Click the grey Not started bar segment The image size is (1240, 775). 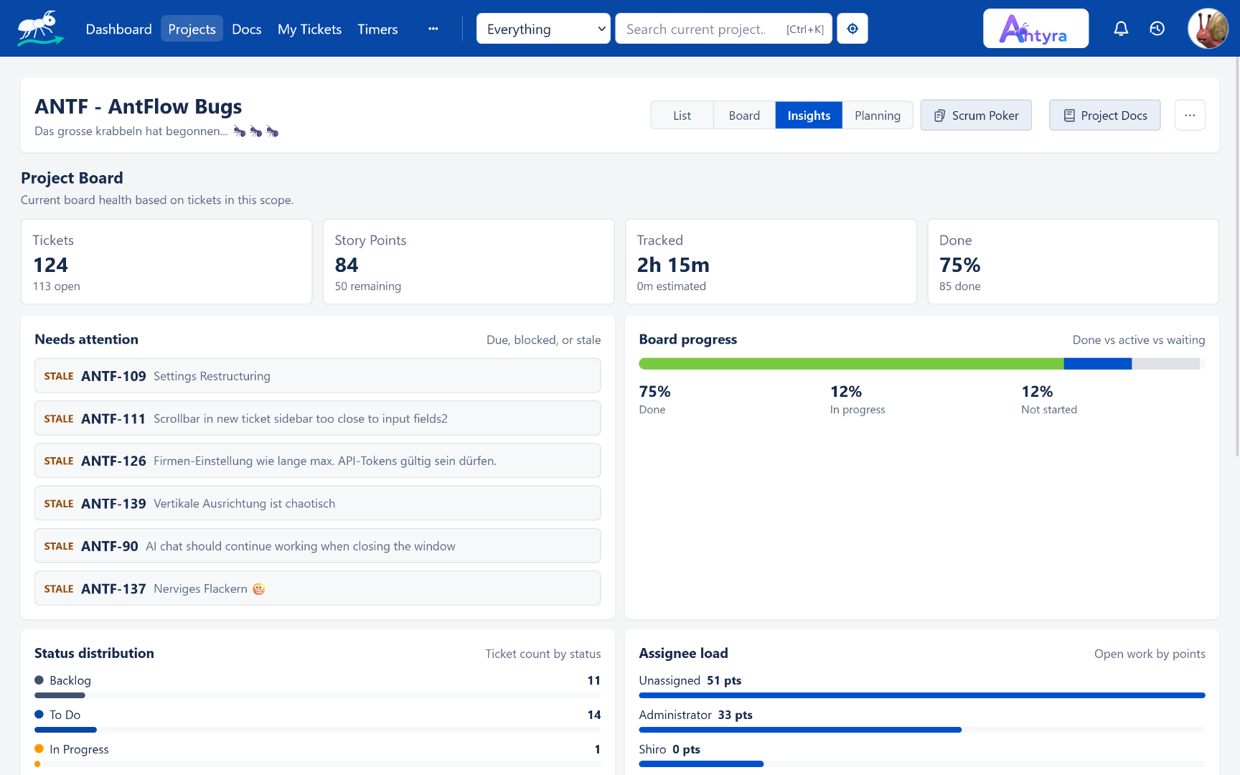[1166, 364]
